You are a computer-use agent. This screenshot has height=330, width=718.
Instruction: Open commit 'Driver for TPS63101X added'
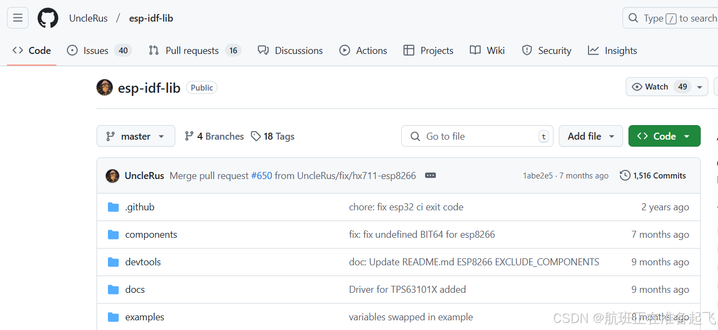[407, 290]
